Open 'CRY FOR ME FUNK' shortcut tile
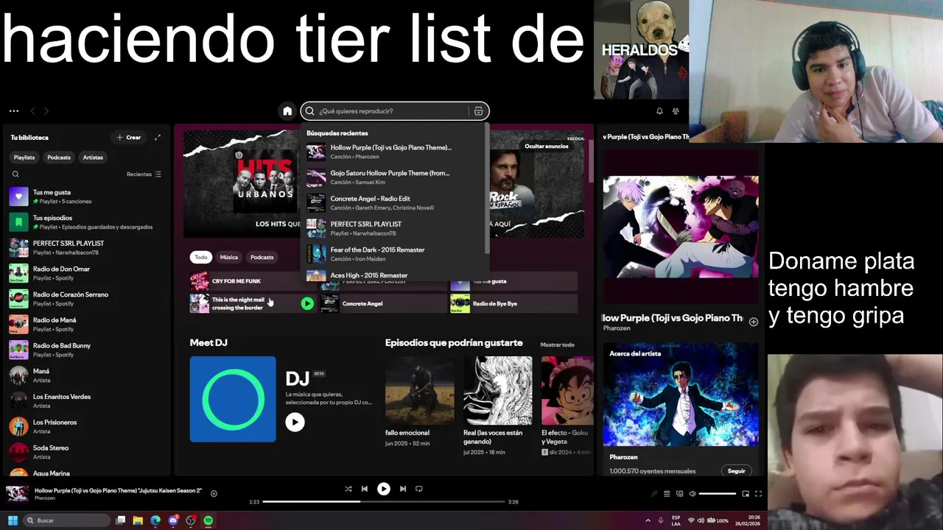Image resolution: width=943 pixels, height=530 pixels. coord(253,281)
